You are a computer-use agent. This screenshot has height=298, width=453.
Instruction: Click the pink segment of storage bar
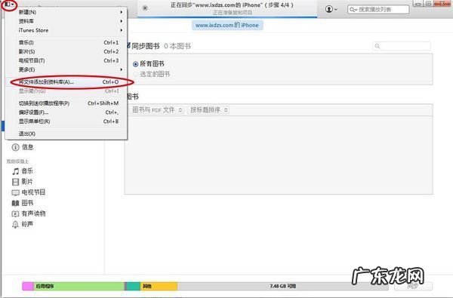coord(28,286)
